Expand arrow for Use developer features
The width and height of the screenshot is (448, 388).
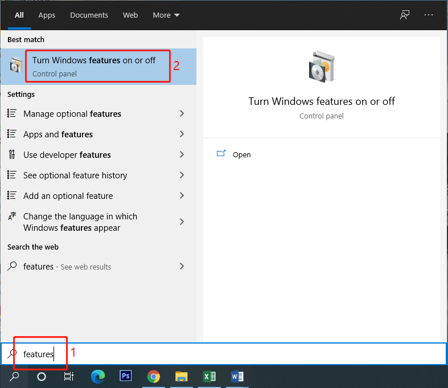pos(182,154)
